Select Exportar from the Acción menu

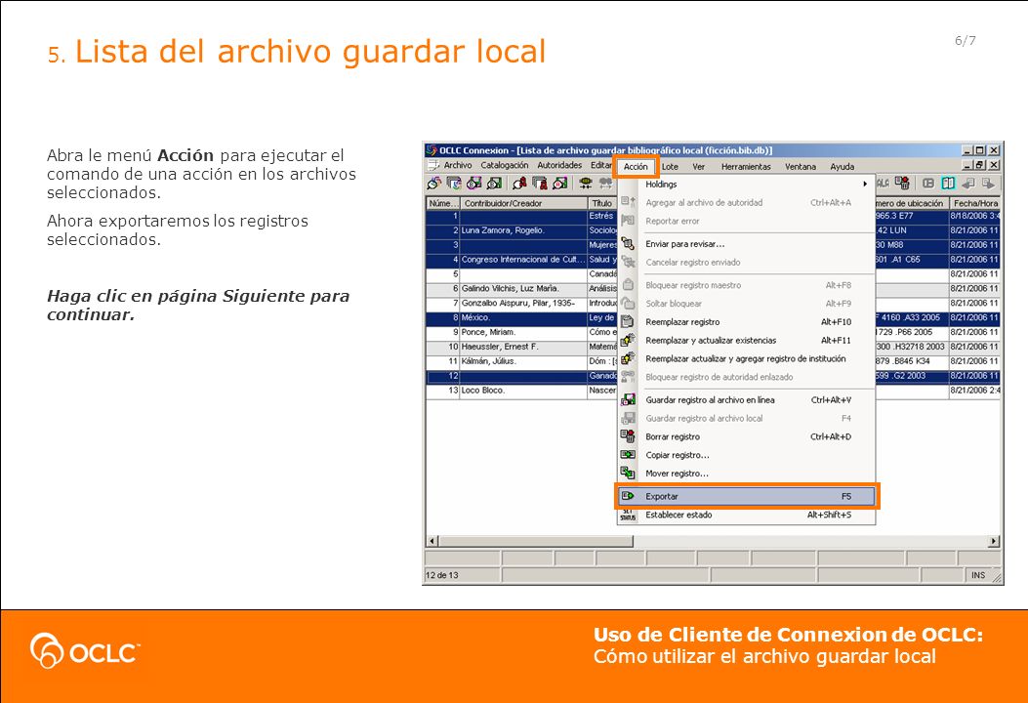pos(746,496)
